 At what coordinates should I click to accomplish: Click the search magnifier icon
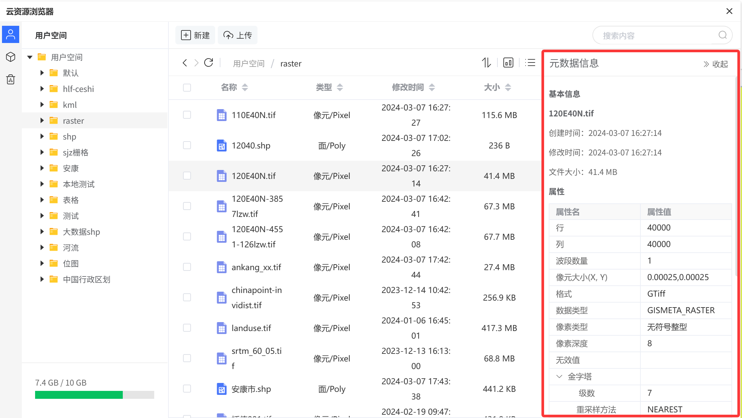(722, 35)
